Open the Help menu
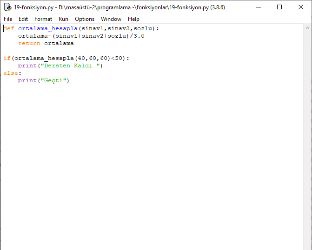This screenshot has width=312, height=250. (133, 19)
